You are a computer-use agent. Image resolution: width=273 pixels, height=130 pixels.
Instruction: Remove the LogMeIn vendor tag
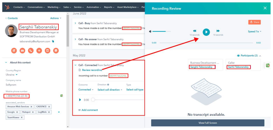click(49, 112)
